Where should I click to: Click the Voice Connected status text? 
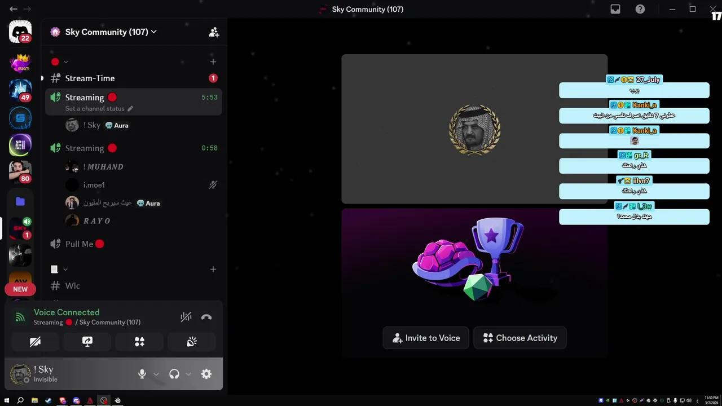pos(67,312)
